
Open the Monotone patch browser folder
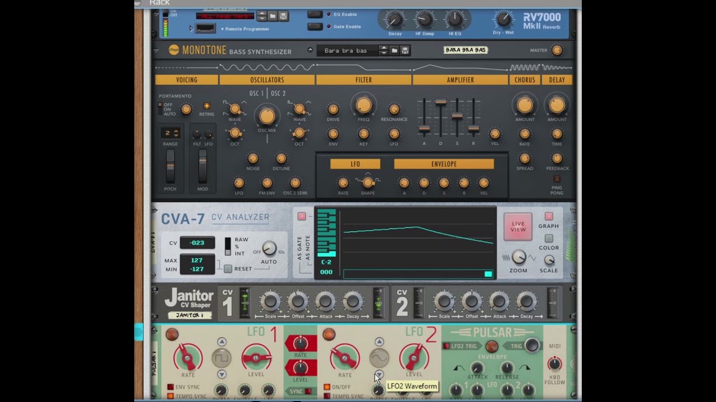click(394, 50)
